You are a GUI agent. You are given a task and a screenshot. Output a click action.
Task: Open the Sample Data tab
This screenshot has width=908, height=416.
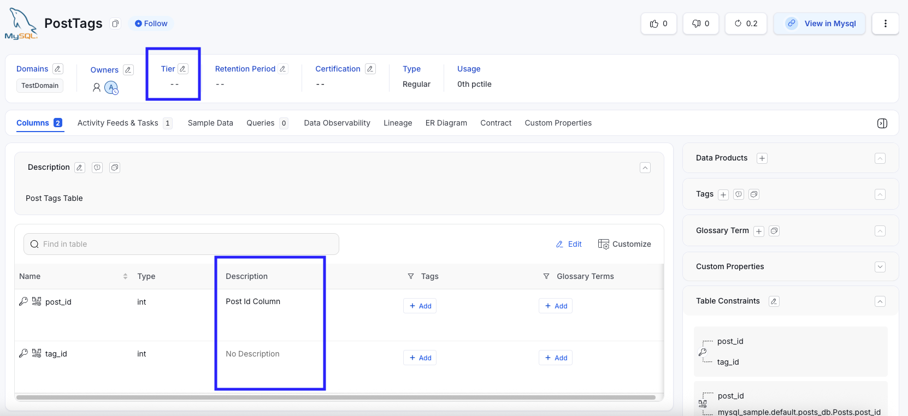pos(210,123)
